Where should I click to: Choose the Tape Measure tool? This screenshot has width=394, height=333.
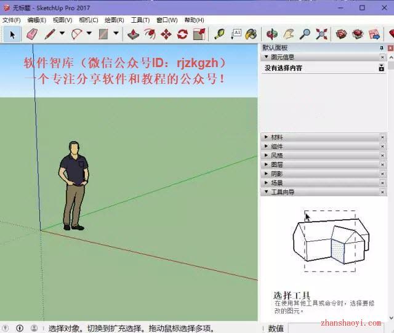219,34
